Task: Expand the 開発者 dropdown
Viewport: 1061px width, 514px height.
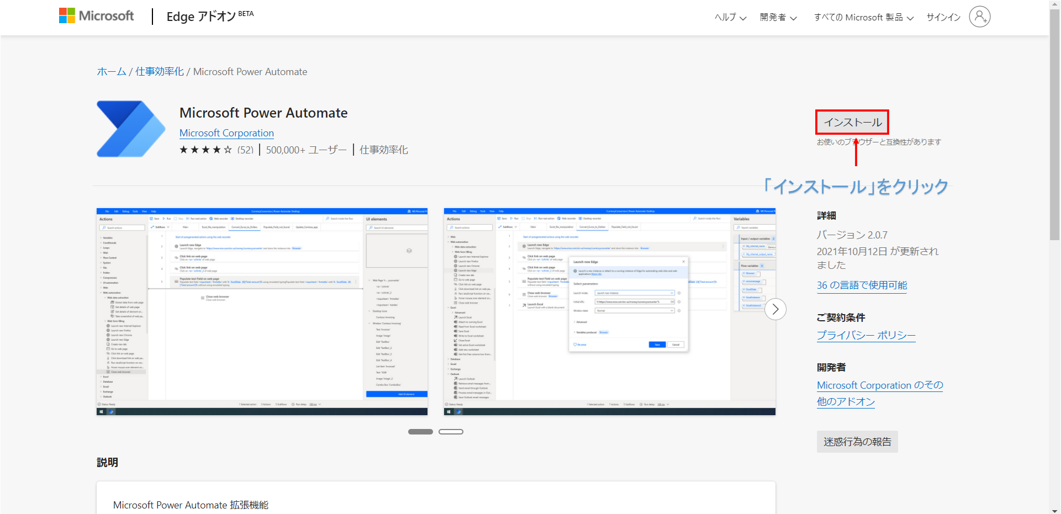Action: coord(778,17)
